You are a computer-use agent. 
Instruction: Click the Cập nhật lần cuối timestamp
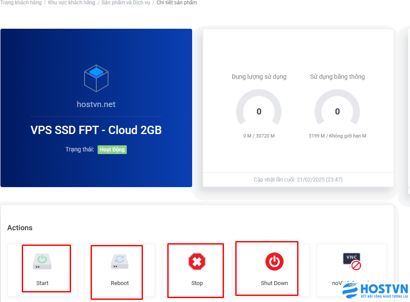298,180
